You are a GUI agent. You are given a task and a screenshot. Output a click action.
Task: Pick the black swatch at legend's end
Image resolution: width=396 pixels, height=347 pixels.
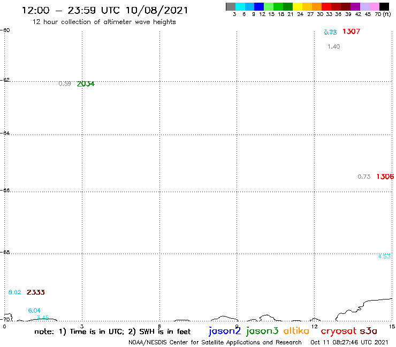[384, 6]
